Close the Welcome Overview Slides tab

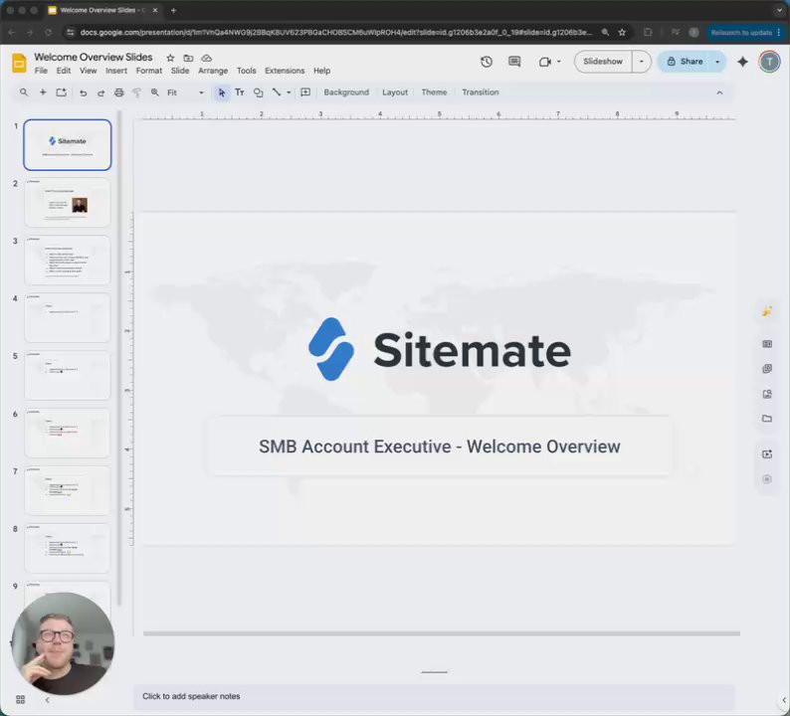click(x=154, y=10)
